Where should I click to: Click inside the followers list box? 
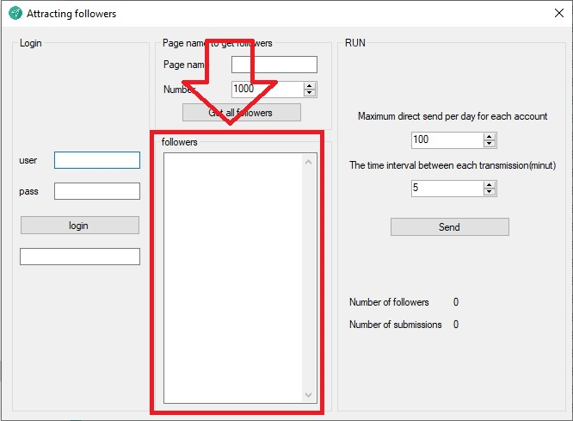[x=232, y=277]
